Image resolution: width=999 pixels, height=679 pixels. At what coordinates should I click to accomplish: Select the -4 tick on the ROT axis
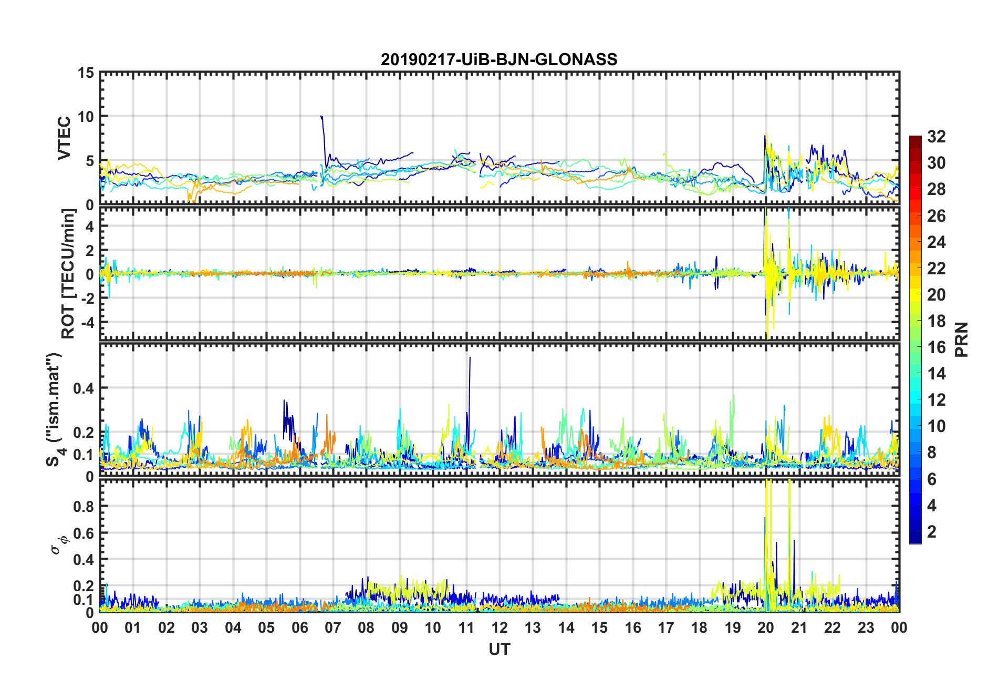pyautogui.click(x=87, y=322)
